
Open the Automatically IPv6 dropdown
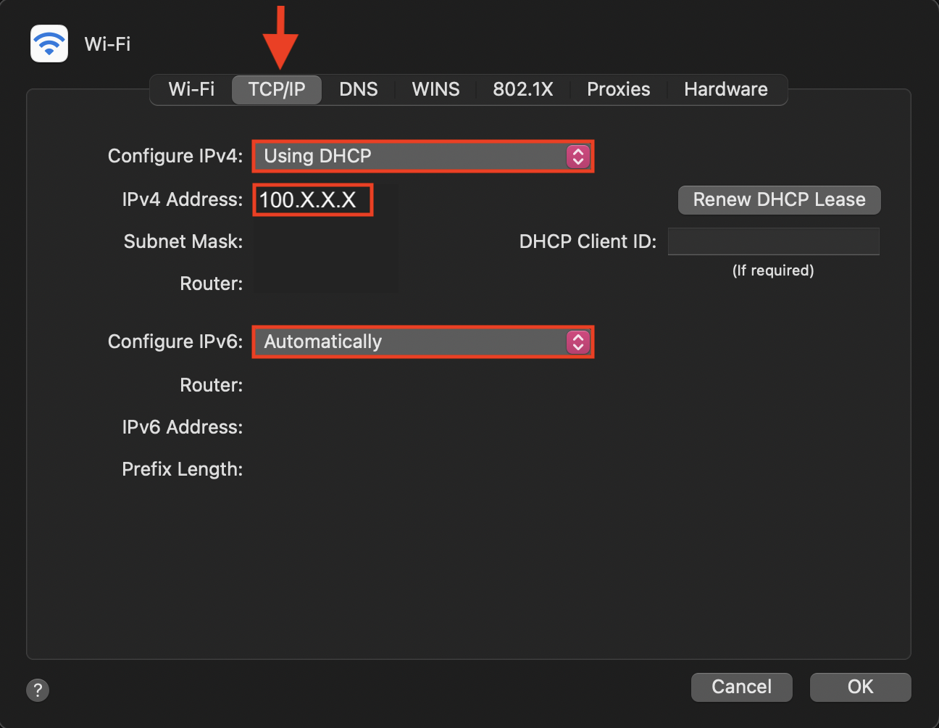click(413, 342)
